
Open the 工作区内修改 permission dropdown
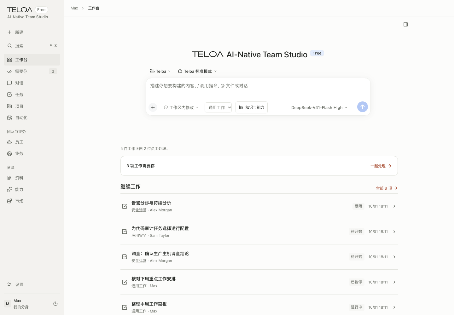coord(181,107)
